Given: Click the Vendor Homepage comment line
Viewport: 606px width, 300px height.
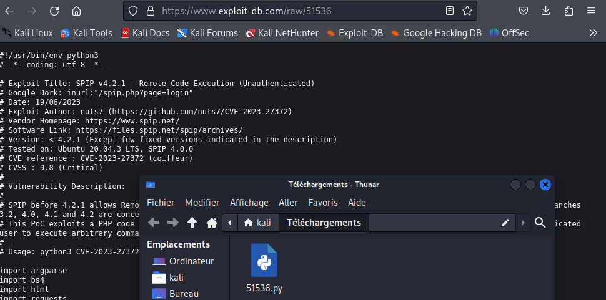Looking at the screenshot, I should [90, 121].
